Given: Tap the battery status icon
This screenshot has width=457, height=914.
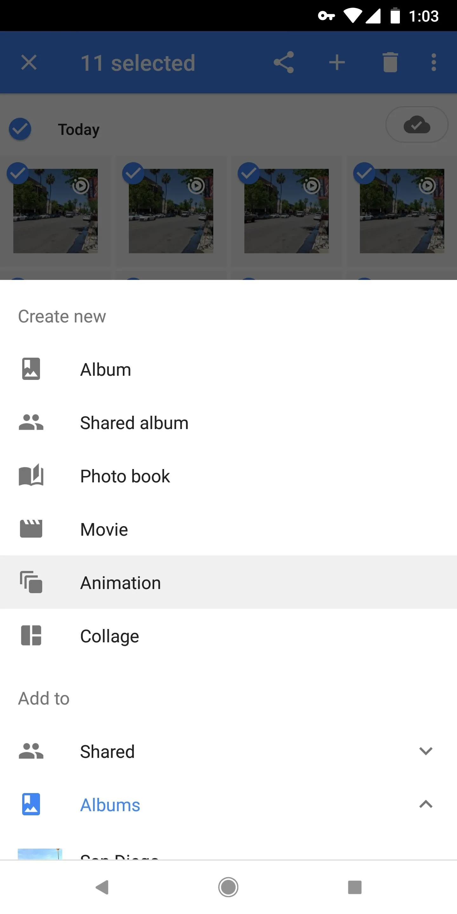Looking at the screenshot, I should 395,16.
